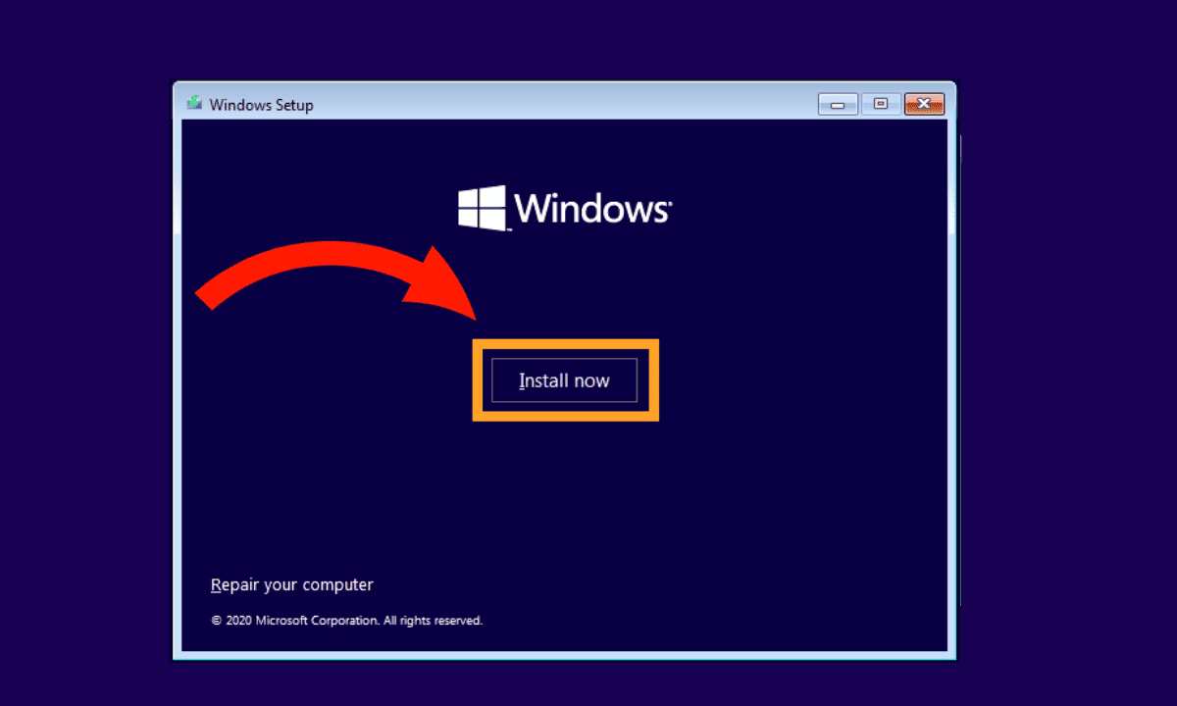The image size is (1177, 706).
Task: Minimize the Windows Setup window
Action: (838, 104)
